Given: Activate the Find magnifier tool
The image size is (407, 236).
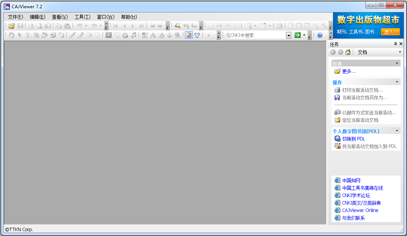Looking at the screenshot, I should click(x=177, y=26).
